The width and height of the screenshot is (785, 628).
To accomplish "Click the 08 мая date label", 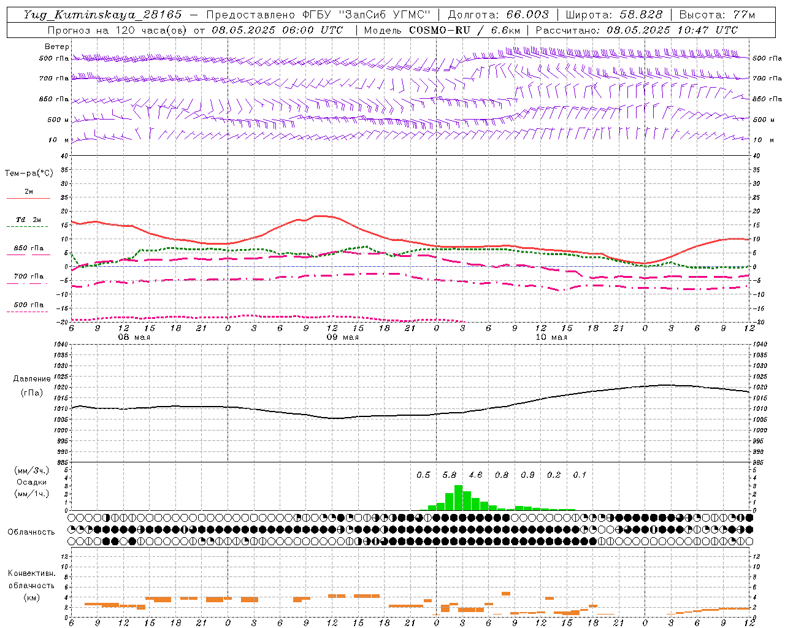I will tap(134, 337).
